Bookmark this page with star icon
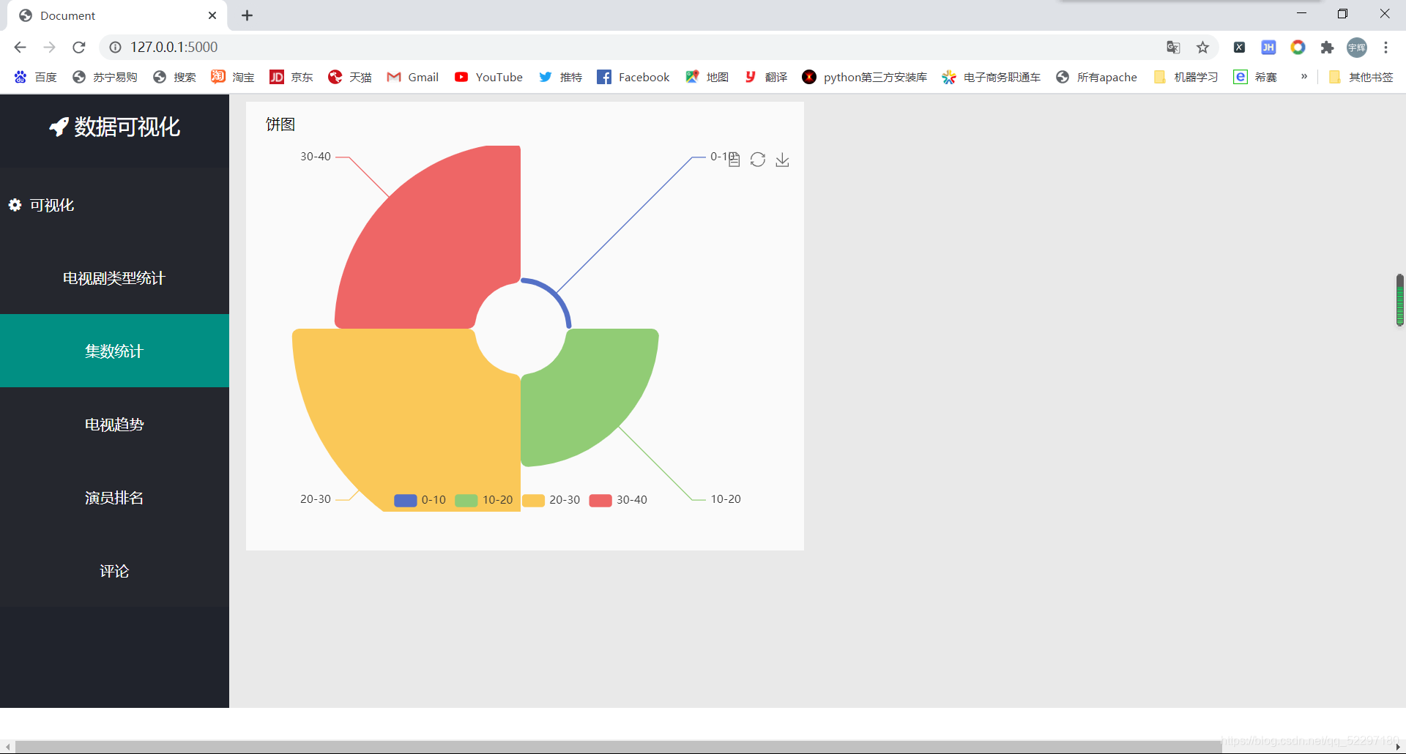This screenshot has width=1406, height=754. coord(1202,47)
